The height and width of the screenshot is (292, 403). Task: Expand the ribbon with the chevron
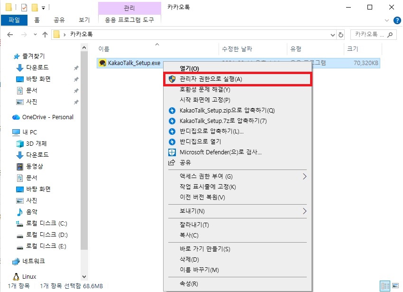[x=386, y=20]
